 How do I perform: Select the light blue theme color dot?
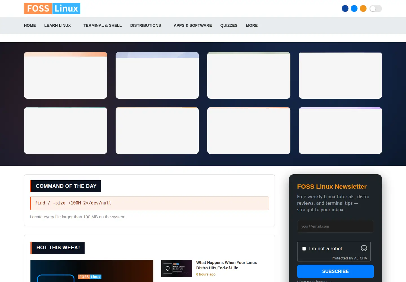coord(354,8)
